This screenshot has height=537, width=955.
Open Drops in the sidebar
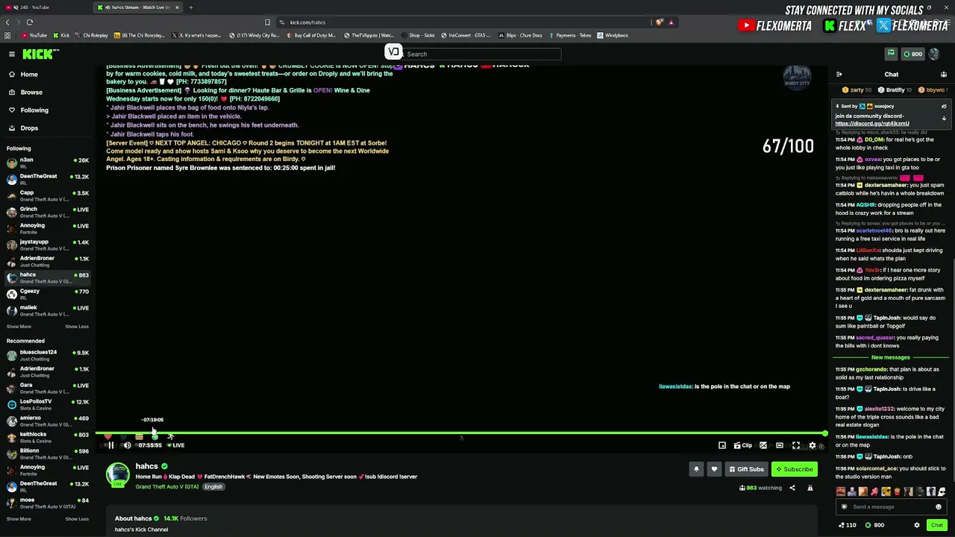tap(29, 128)
